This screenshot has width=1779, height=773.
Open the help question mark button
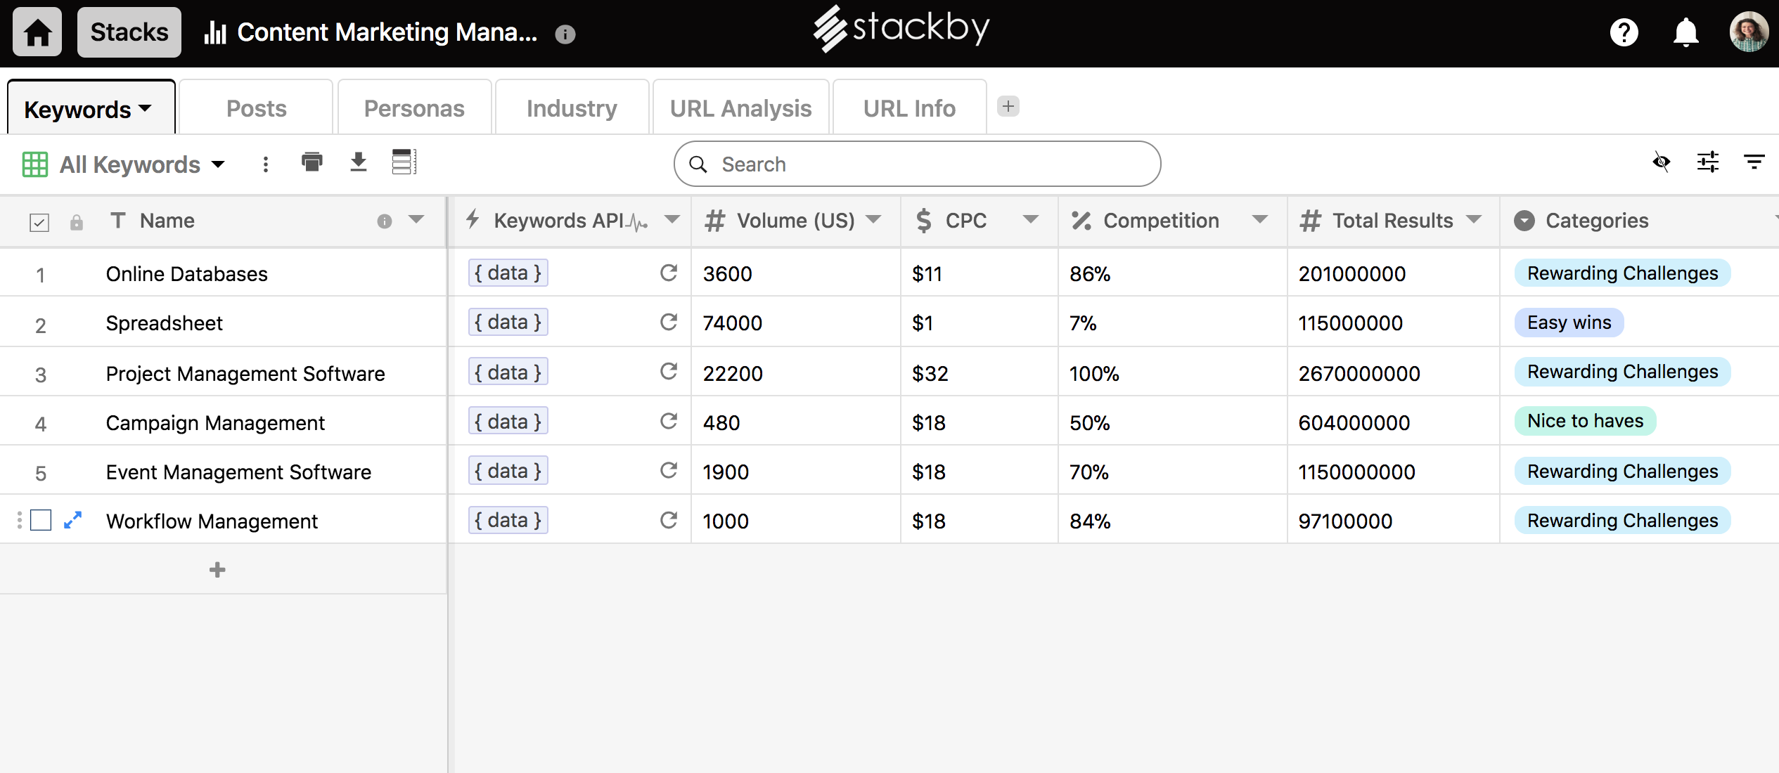point(1624,32)
